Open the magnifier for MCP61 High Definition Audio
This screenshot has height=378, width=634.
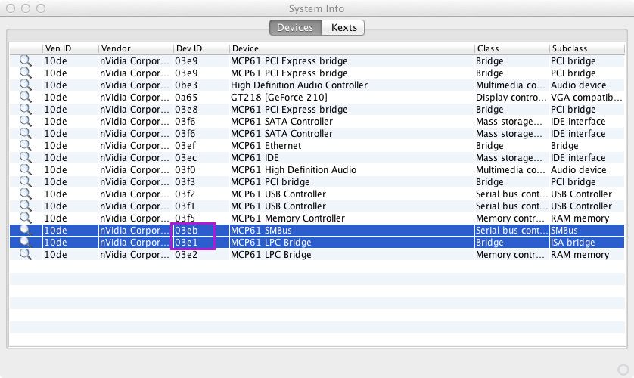click(x=26, y=169)
